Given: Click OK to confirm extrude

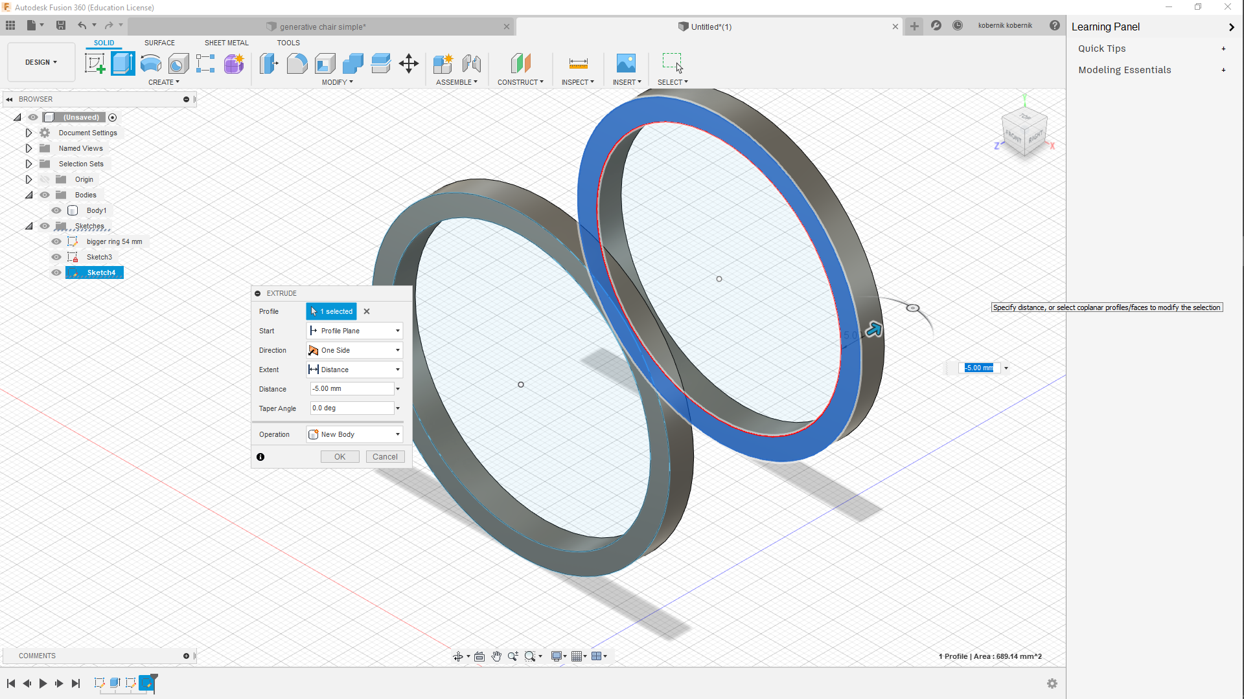Looking at the screenshot, I should pyautogui.click(x=340, y=456).
